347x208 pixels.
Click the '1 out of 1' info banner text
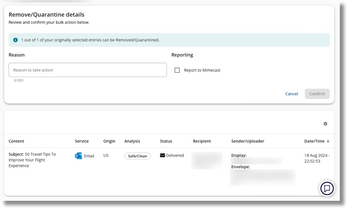point(90,40)
